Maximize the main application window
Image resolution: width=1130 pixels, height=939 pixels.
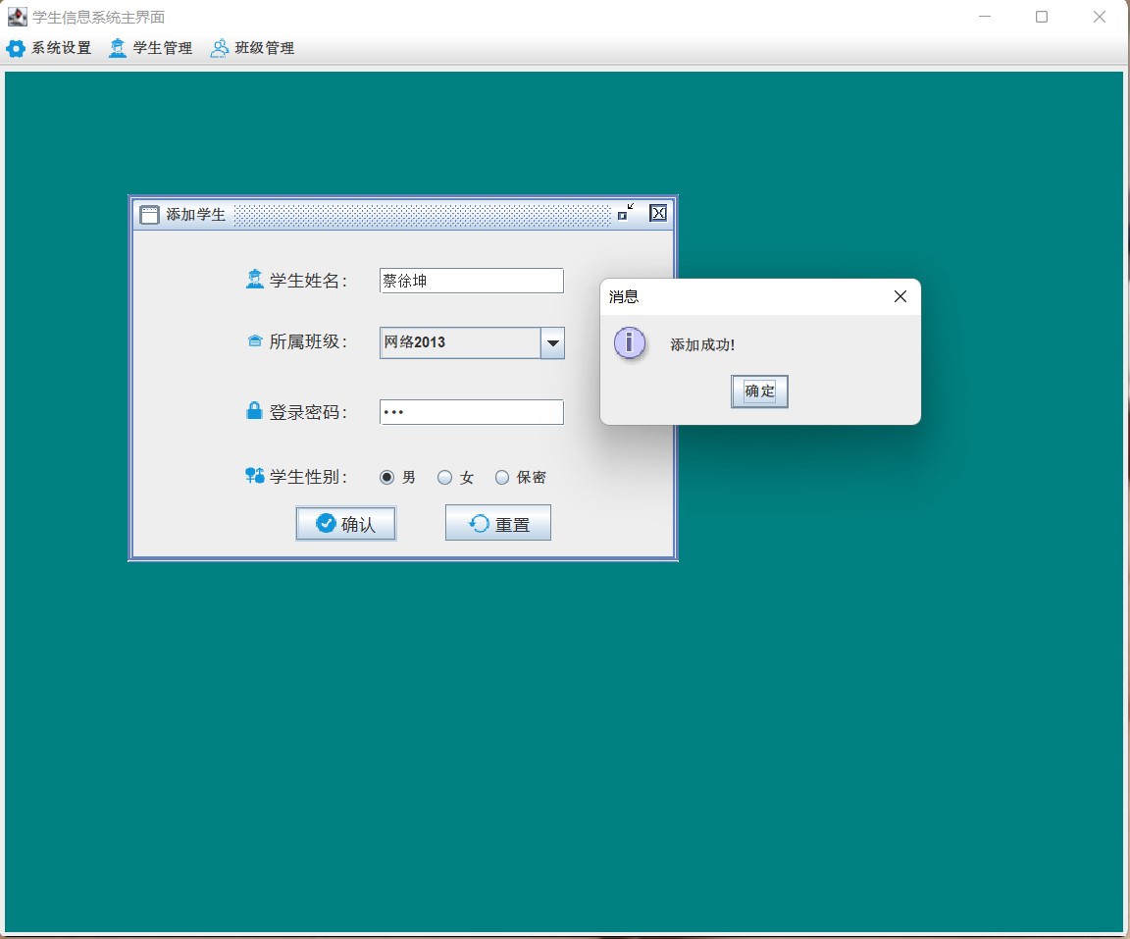1042,17
